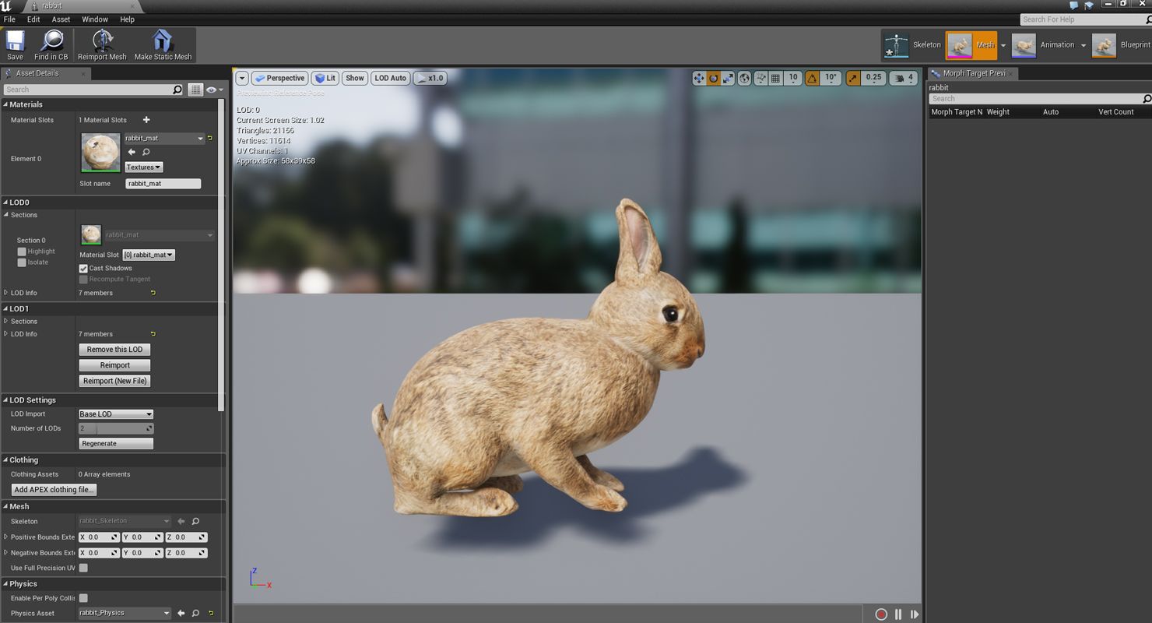
Task: Uncheck Cast Shadows checkbox
Action: point(83,268)
